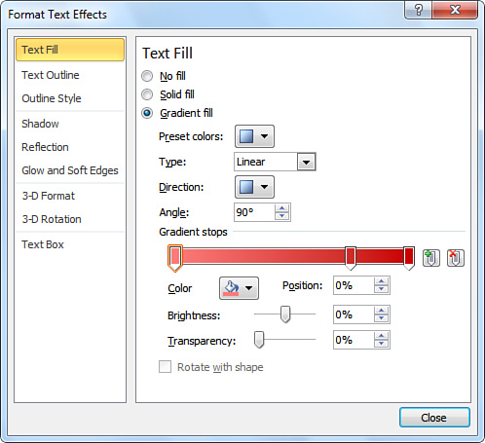Select the No fill radio button
The width and height of the screenshot is (485, 443).
click(x=147, y=76)
